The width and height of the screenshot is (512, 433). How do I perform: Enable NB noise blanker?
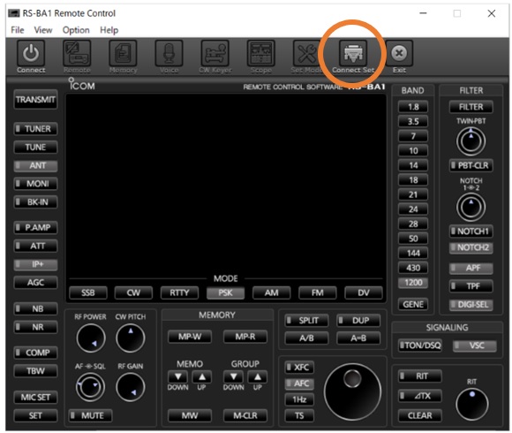[x=35, y=308]
